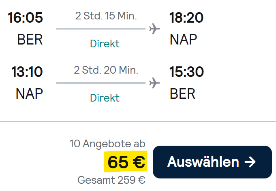This screenshot has width=276, height=191.
Task: Click the arrow icon in Auswählen button
Action: pyautogui.click(x=251, y=162)
